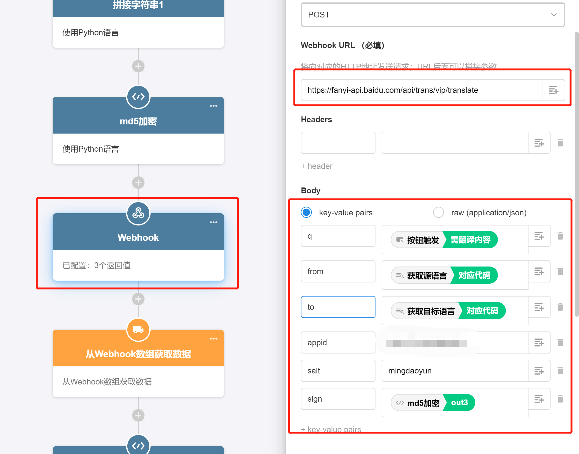
Task: Click the 获取源语言 对应代码 value tag
Action: (444, 275)
